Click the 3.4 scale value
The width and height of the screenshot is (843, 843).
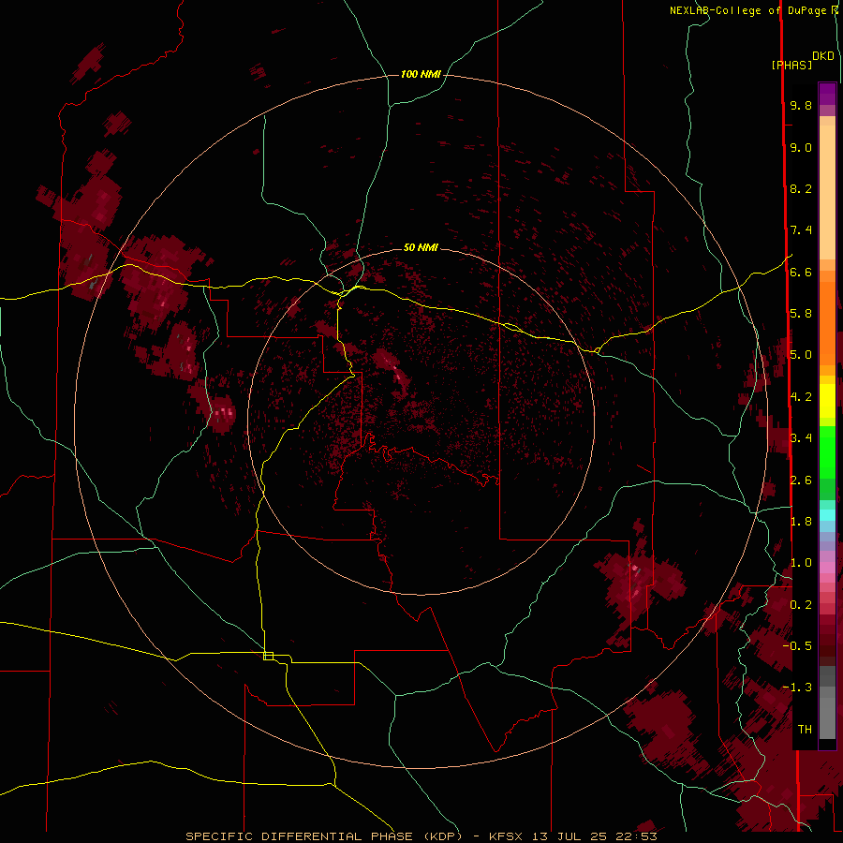click(x=801, y=438)
